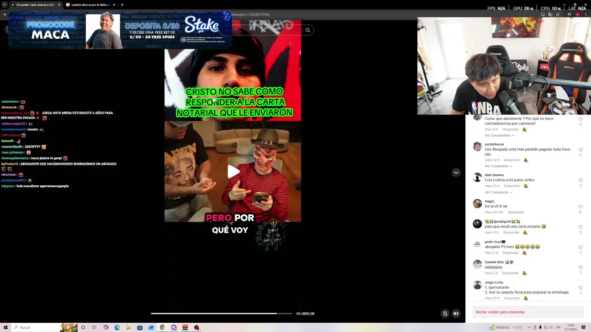Like the 'para que envié una carta notarial' comment
This screenshot has height=332, width=591.
580,227
